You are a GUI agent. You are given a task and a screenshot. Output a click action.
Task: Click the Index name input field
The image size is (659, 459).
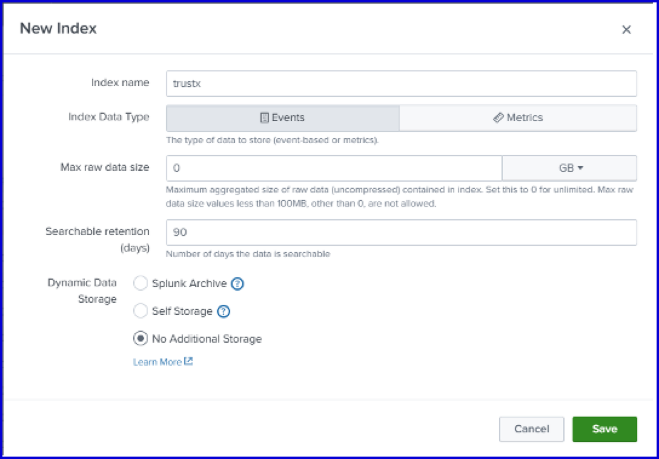click(x=401, y=84)
